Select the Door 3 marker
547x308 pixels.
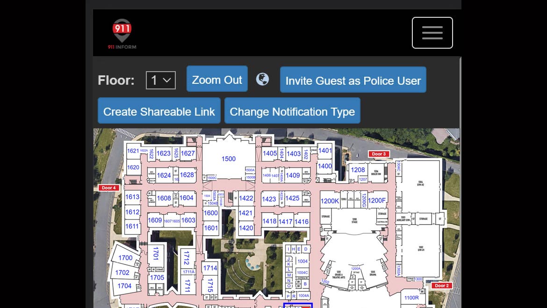click(x=378, y=154)
